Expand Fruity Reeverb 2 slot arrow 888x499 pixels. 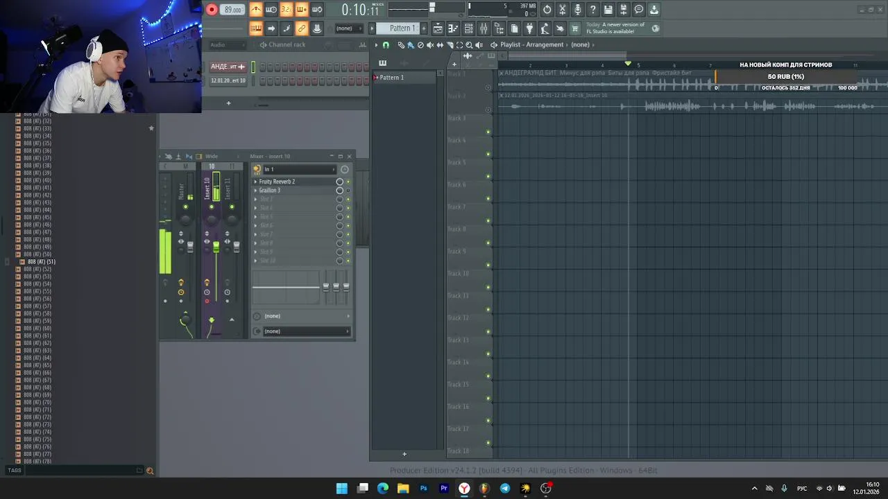click(x=255, y=182)
